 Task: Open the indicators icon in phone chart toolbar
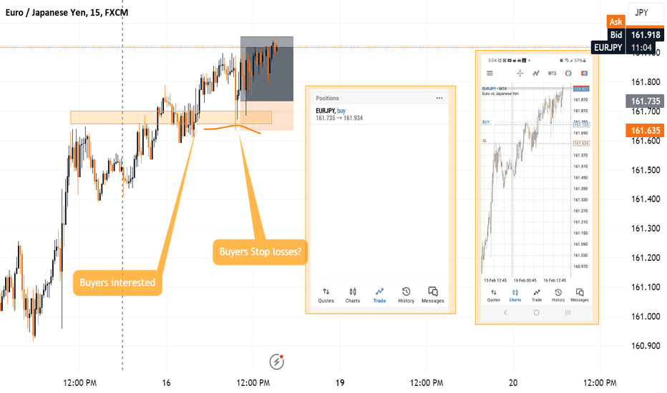tap(536, 74)
